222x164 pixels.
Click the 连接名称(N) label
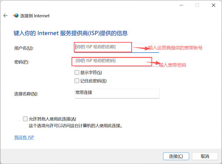coord(26,94)
